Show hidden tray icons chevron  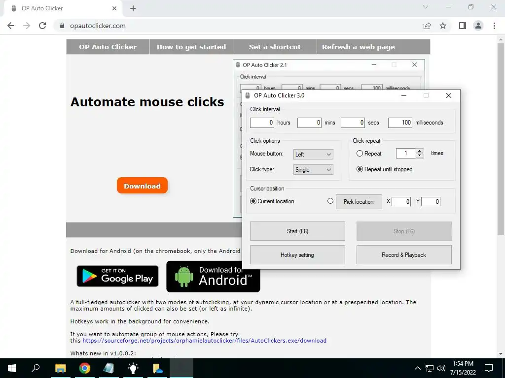pyautogui.click(x=417, y=368)
